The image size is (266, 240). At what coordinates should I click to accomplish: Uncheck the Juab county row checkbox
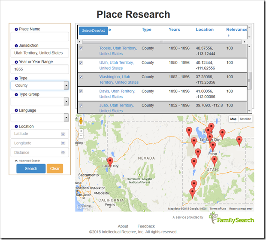click(x=81, y=106)
